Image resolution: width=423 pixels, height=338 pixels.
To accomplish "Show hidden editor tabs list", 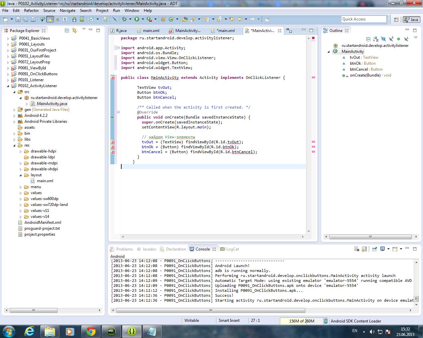I will [x=289, y=31].
